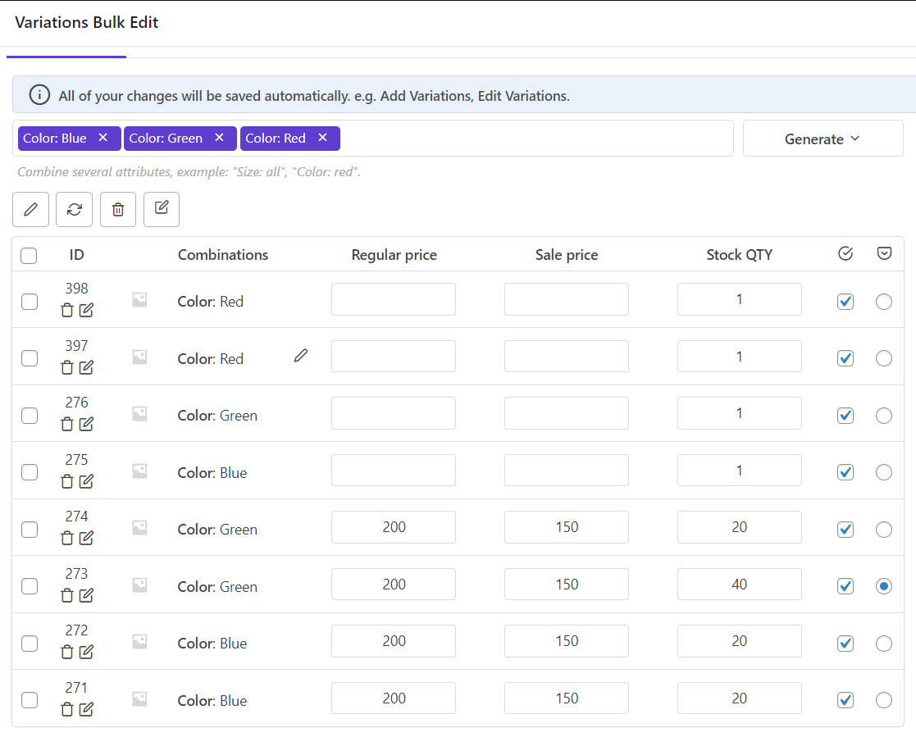Click the Variations Bulk Edit title
The image size is (916, 737).
click(86, 22)
